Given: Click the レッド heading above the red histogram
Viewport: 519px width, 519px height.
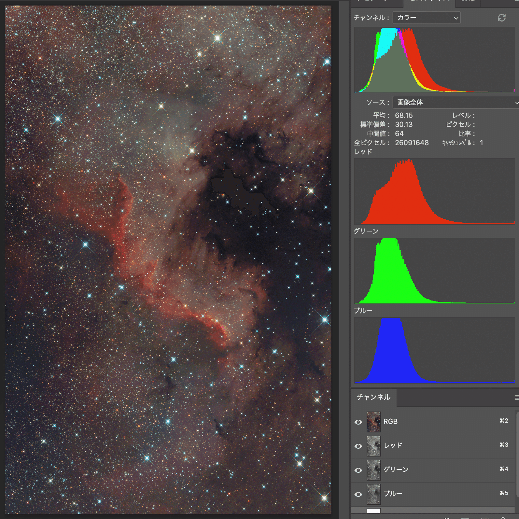Looking at the screenshot, I should 363,152.
